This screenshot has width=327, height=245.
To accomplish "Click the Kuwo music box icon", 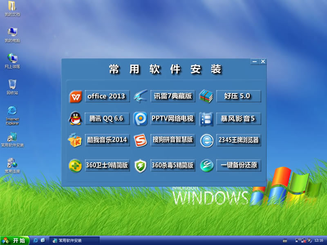I will 75,140.
